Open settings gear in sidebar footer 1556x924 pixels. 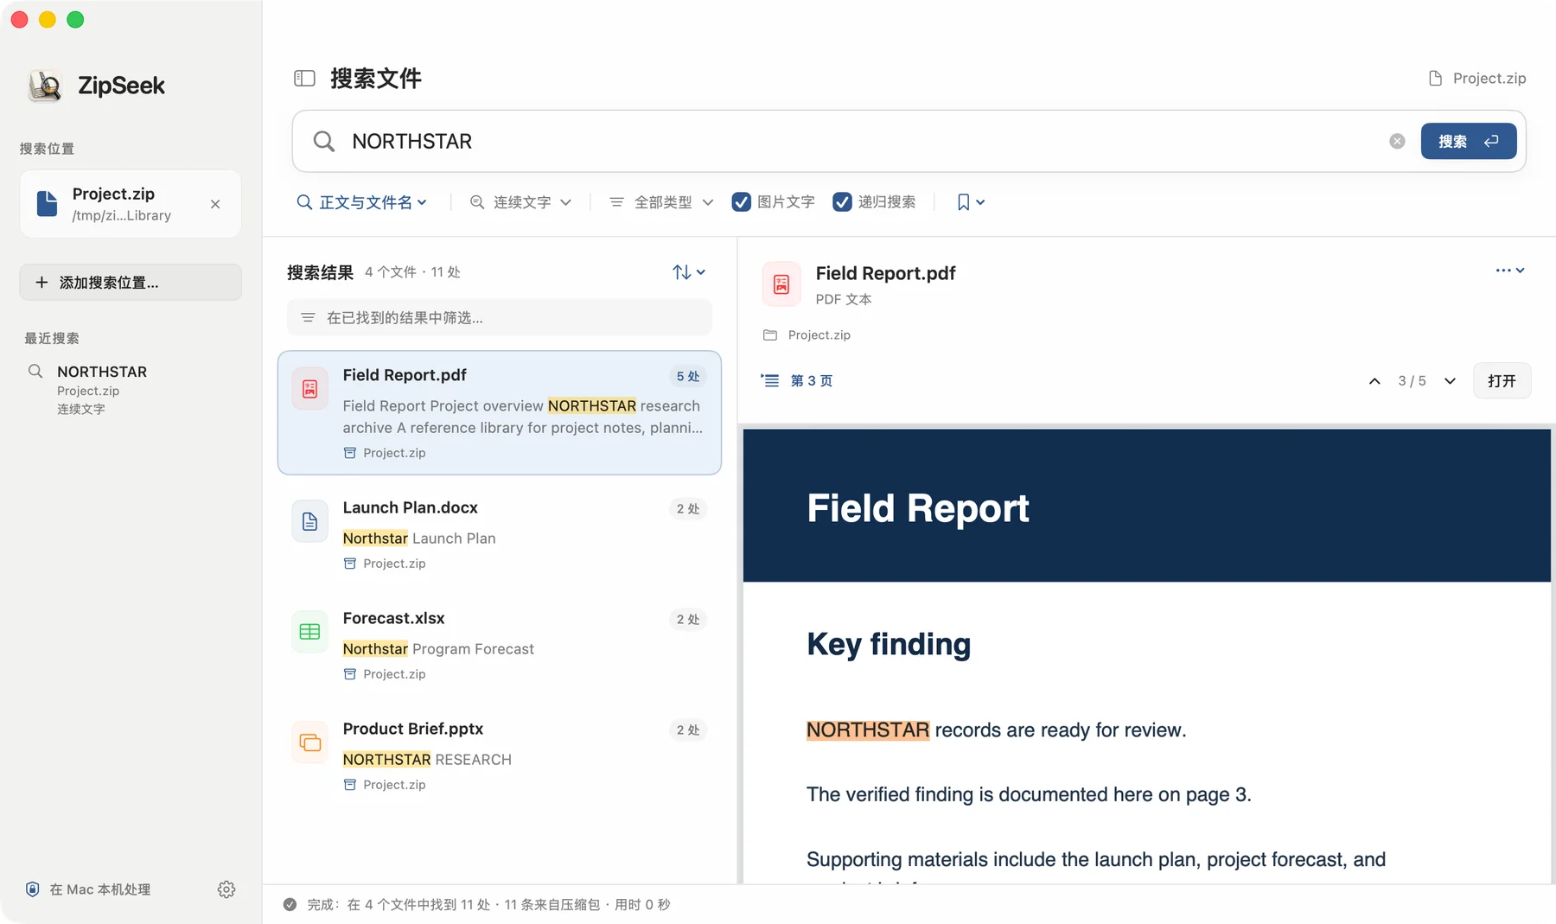[x=226, y=889]
